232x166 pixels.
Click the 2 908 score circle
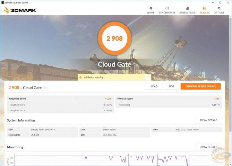pos(114,38)
